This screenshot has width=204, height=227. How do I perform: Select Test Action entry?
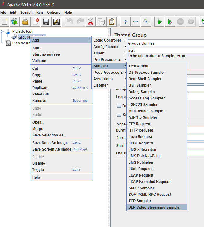(x=156, y=66)
